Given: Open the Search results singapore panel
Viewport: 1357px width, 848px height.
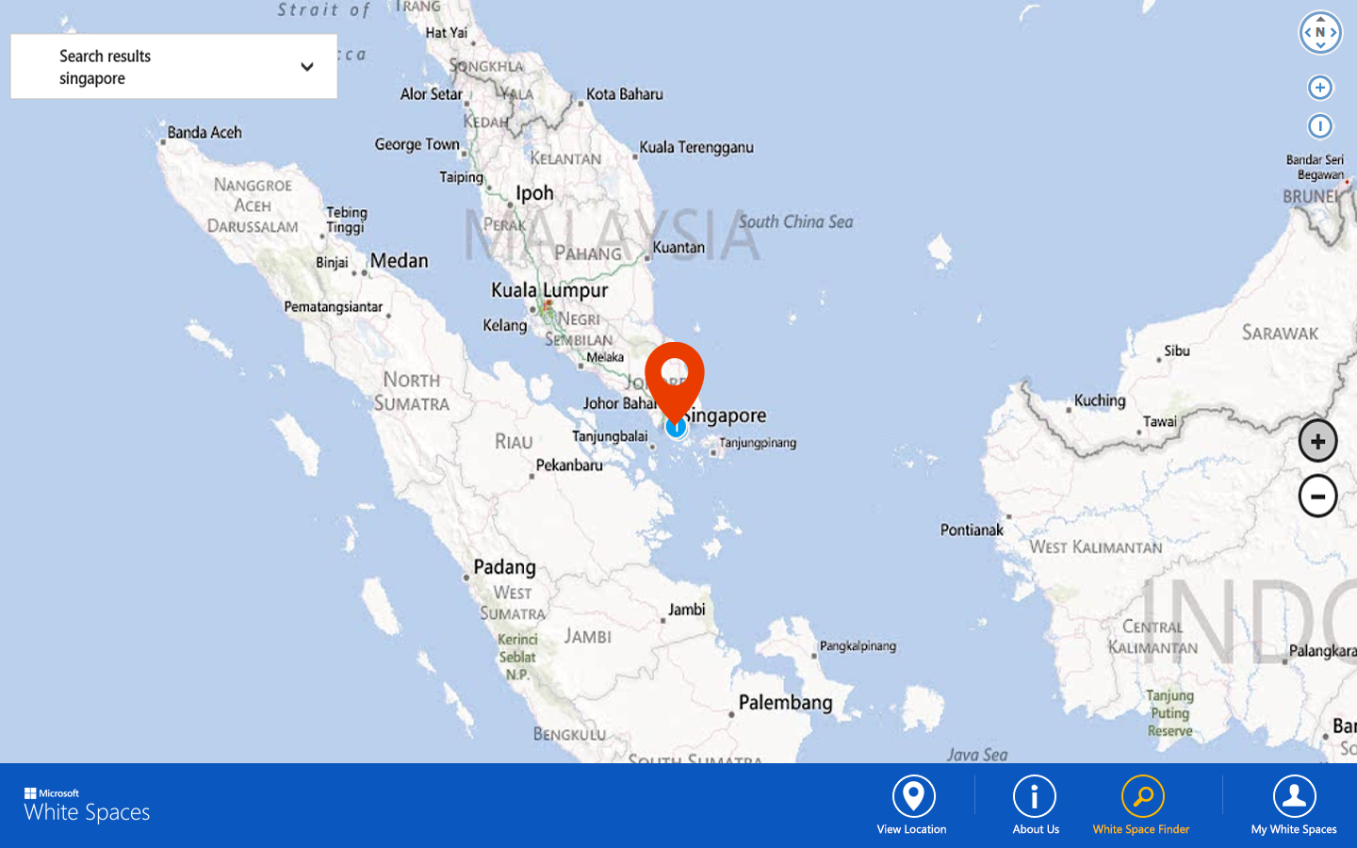Looking at the screenshot, I should tap(174, 67).
